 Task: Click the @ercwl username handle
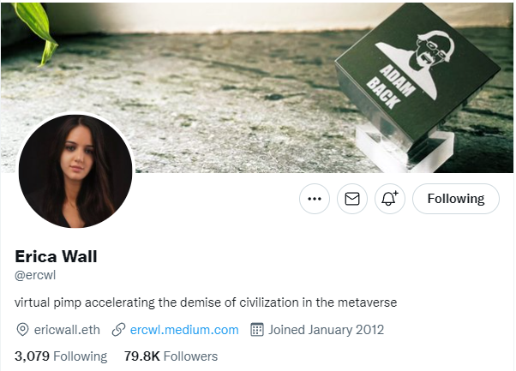pos(35,275)
